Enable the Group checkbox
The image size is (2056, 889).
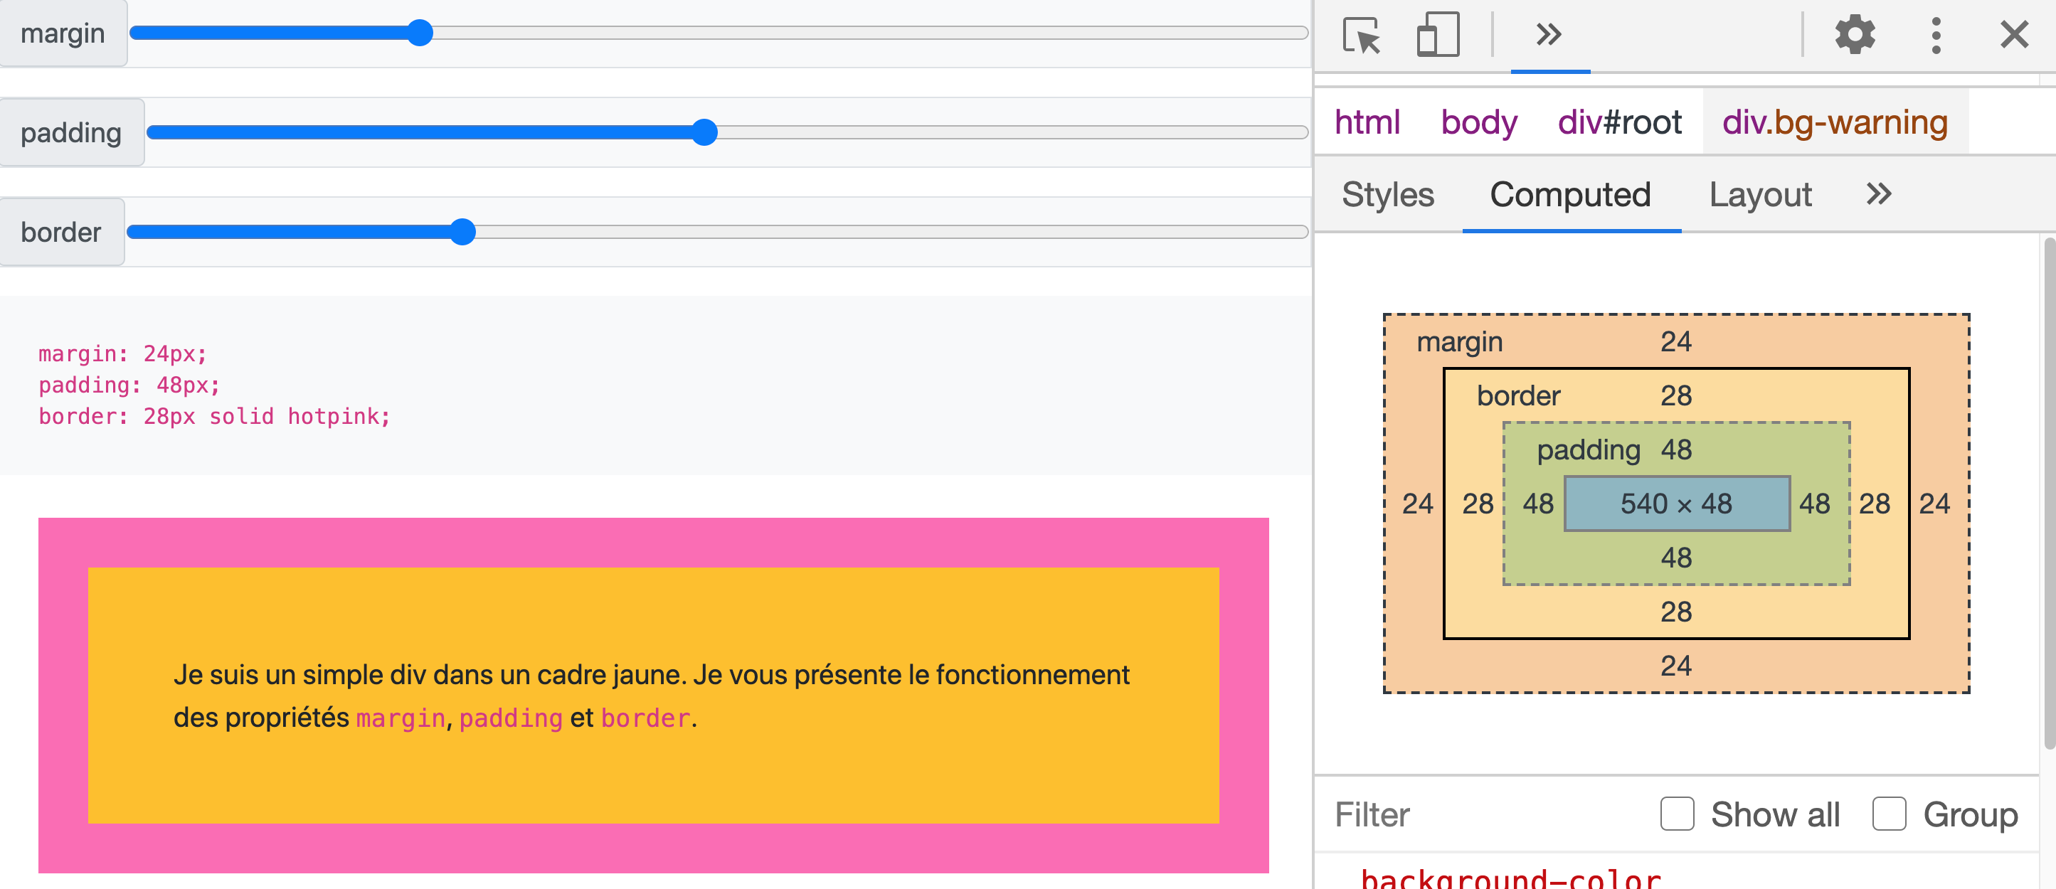tap(1888, 814)
